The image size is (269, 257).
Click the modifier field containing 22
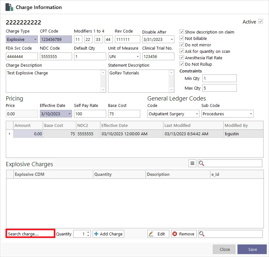pos(88,40)
